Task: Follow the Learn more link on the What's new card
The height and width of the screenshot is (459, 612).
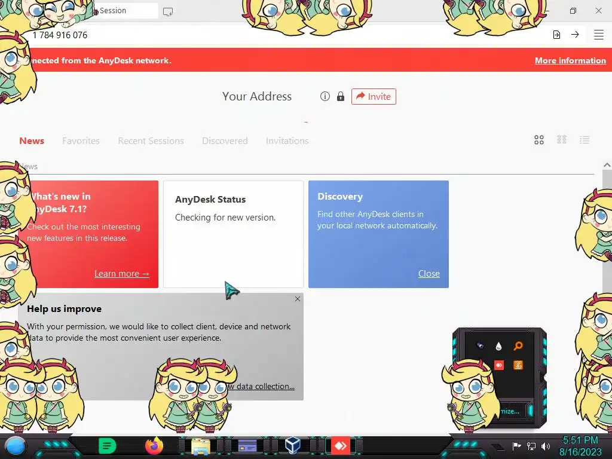Action: [122, 274]
